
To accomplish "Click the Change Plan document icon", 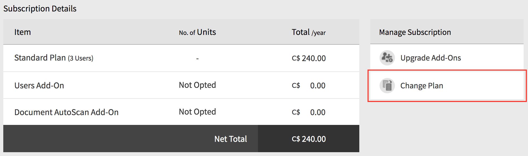I will coord(387,86).
